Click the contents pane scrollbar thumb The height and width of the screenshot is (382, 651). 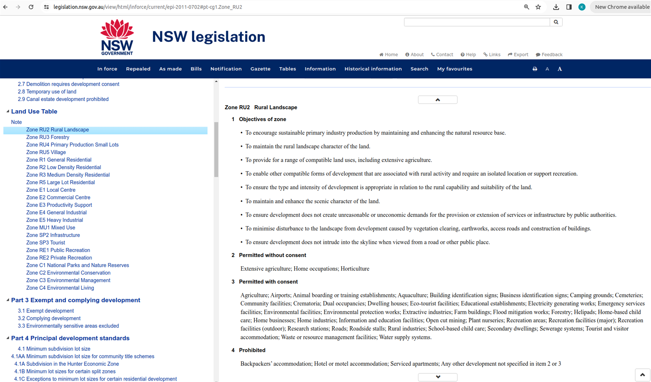pos(216,149)
